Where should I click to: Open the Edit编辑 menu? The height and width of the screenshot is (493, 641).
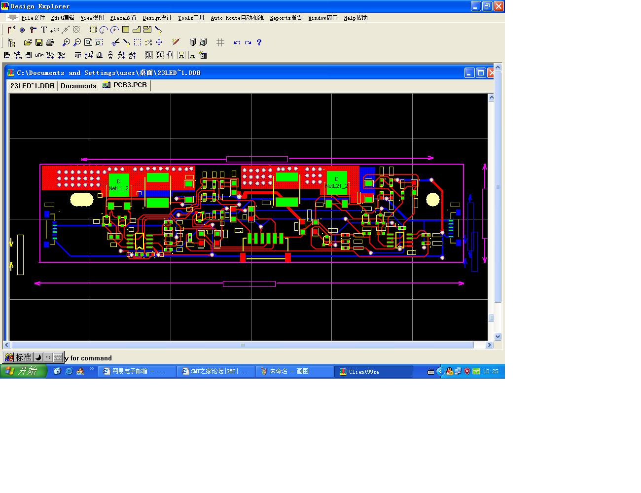[63, 18]
